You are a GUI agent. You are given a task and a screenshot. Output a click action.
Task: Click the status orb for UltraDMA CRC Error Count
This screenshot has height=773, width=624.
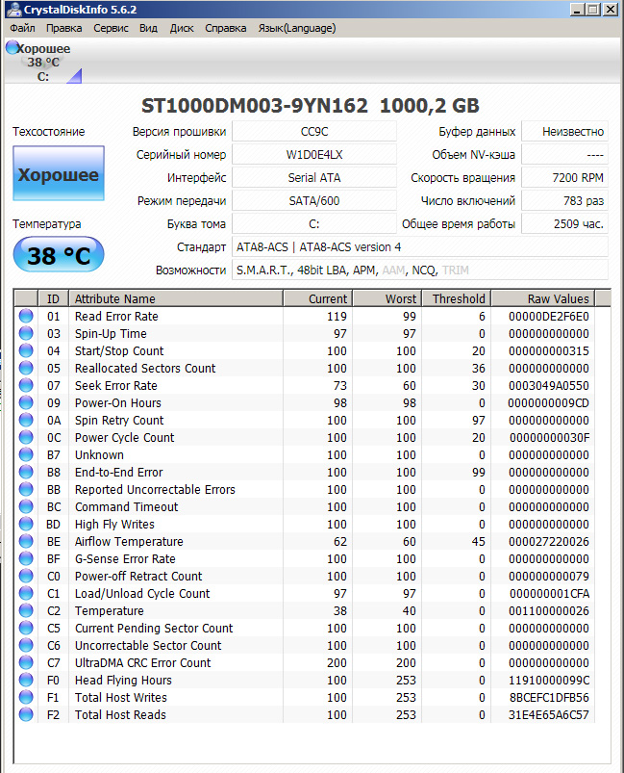coord(26,663)
